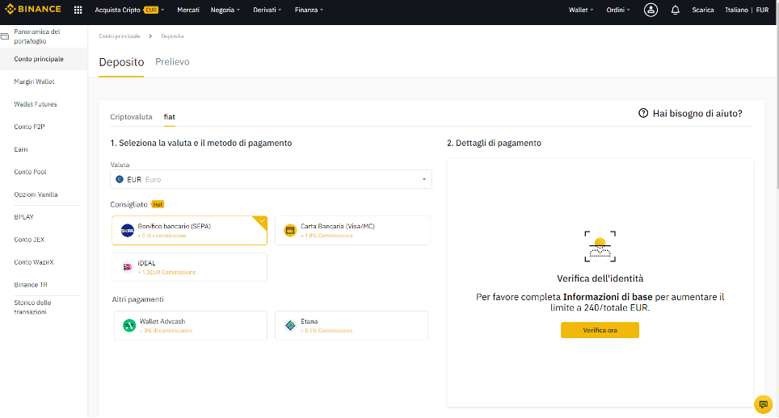Expand the Wallet dropdown
Viewport: 779px width, 418px height.
tap(581, 10)
